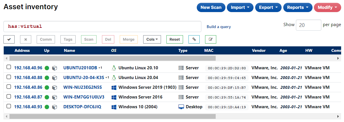Sort by the Type column header
The height and width of the screenshot is (122, 344).
[x=183, y=50]
